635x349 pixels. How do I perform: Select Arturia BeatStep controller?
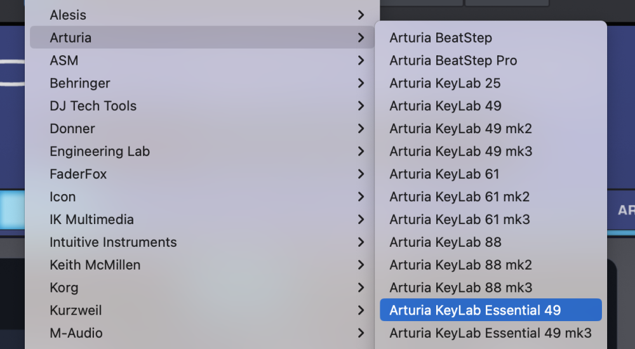441,38
